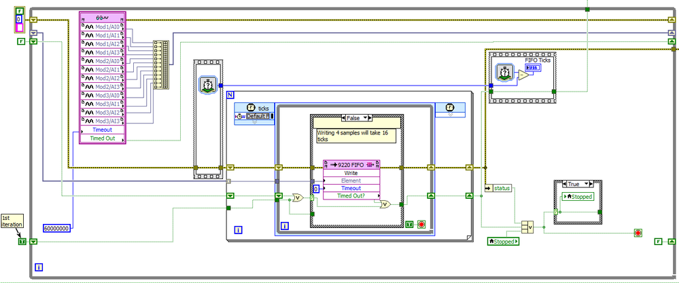Image resolution: width=679 pixels, height=283 pixels.
Task: Select the Tick Count node beside FIFO Ticks
Action: click(505, 72)
